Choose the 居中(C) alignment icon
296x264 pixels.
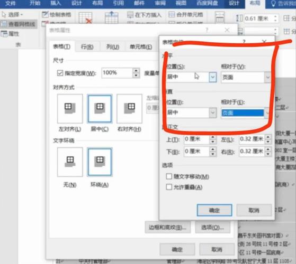point(100,109)
